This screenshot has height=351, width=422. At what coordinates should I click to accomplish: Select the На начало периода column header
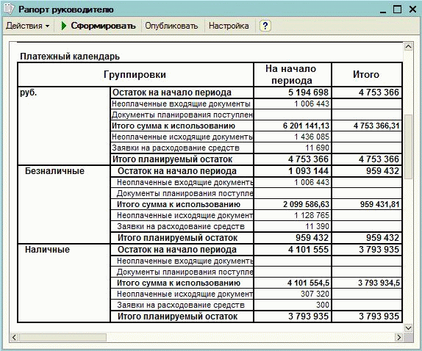pos(293,74)
